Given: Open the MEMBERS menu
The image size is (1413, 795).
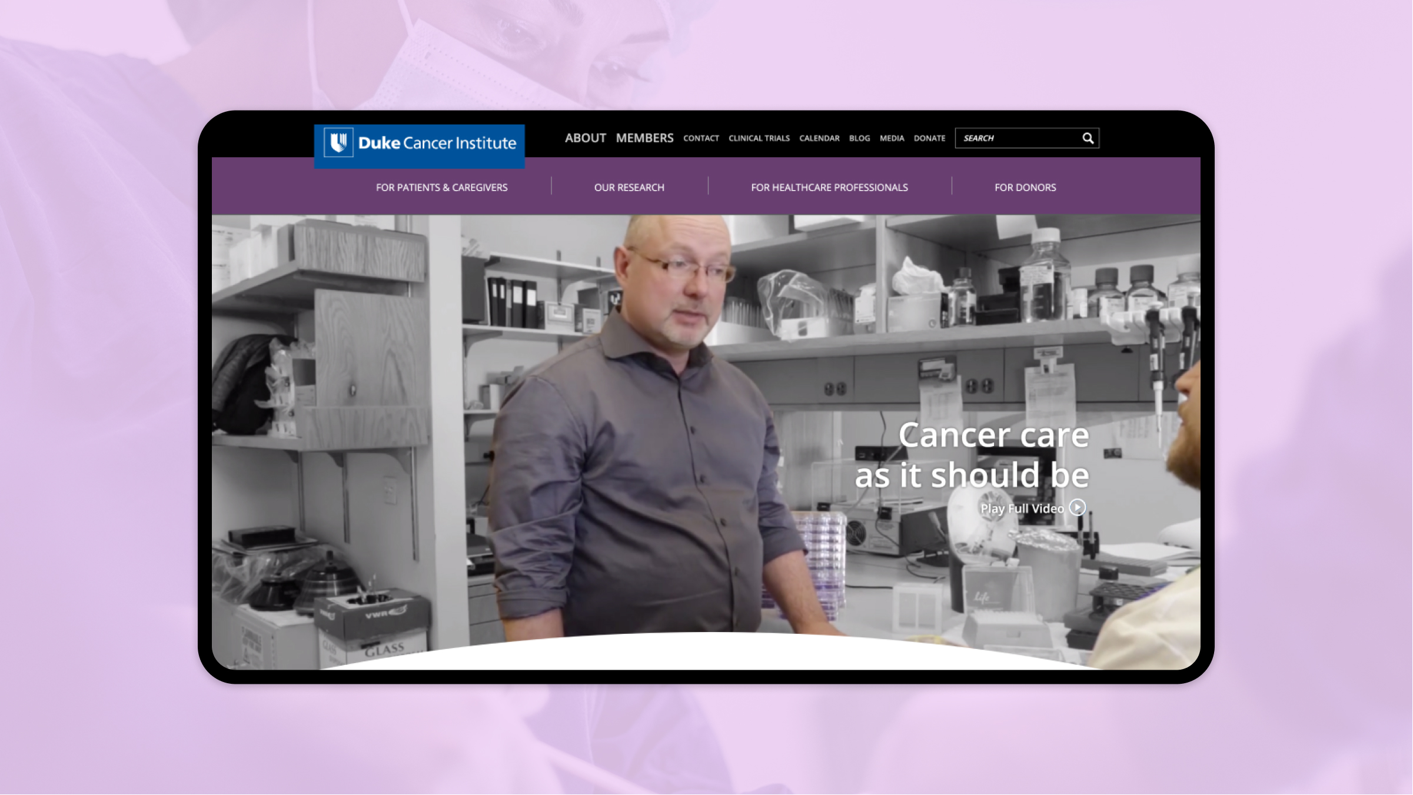Looking at the screenshot, I should pos(645,138).
